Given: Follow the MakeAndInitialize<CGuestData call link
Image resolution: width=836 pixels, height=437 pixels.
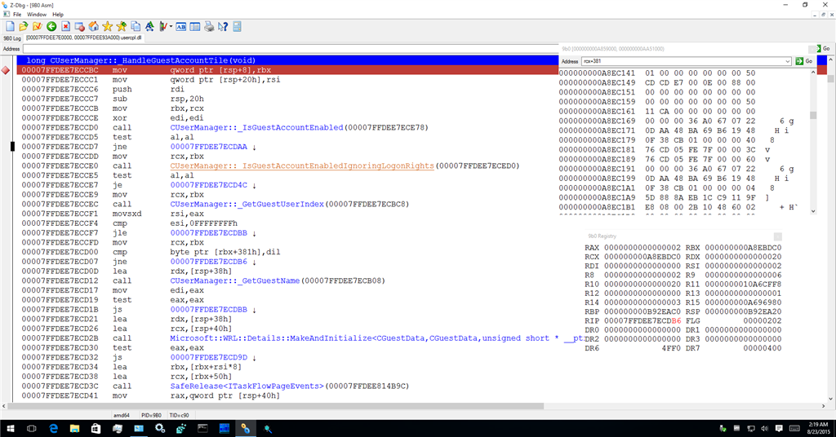Looking at the screenshot, I should pyautogui.click(x=376, y=338).
